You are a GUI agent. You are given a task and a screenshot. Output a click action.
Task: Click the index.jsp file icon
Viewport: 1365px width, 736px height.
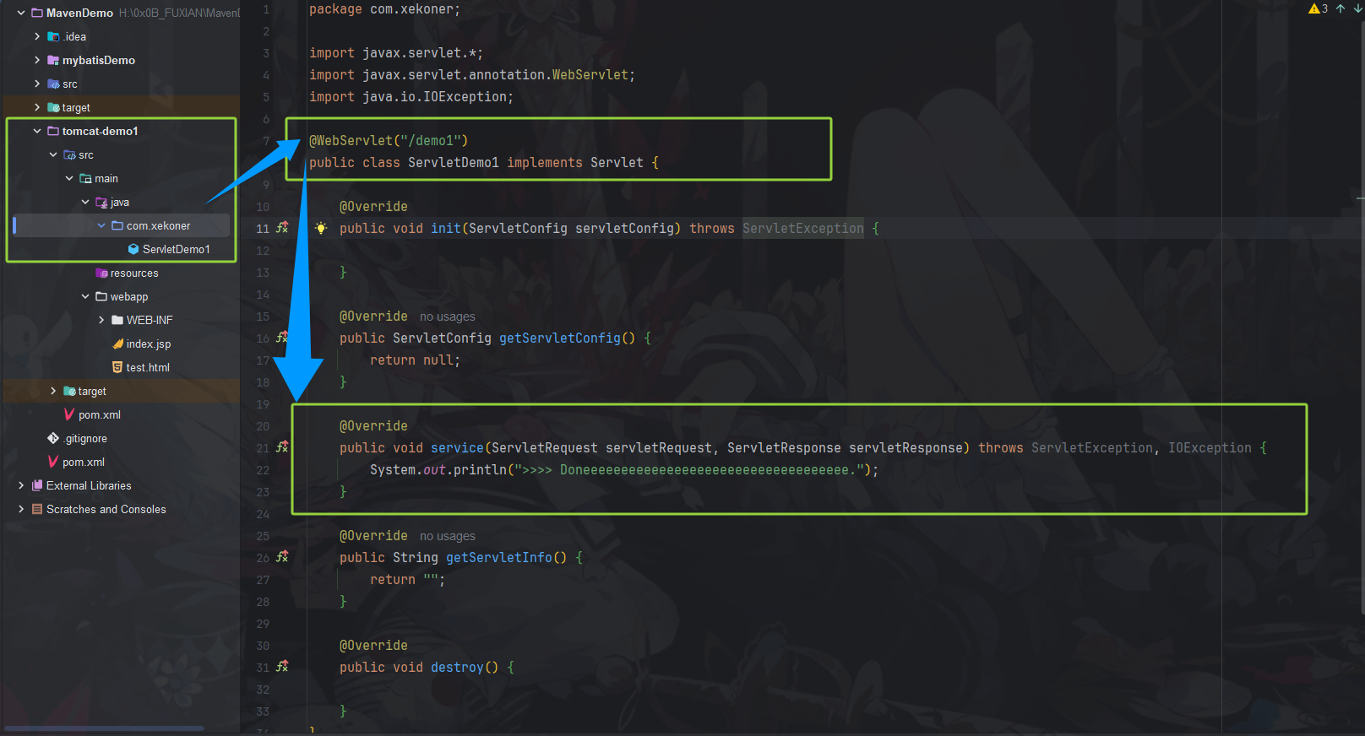[x=117, y=344]
